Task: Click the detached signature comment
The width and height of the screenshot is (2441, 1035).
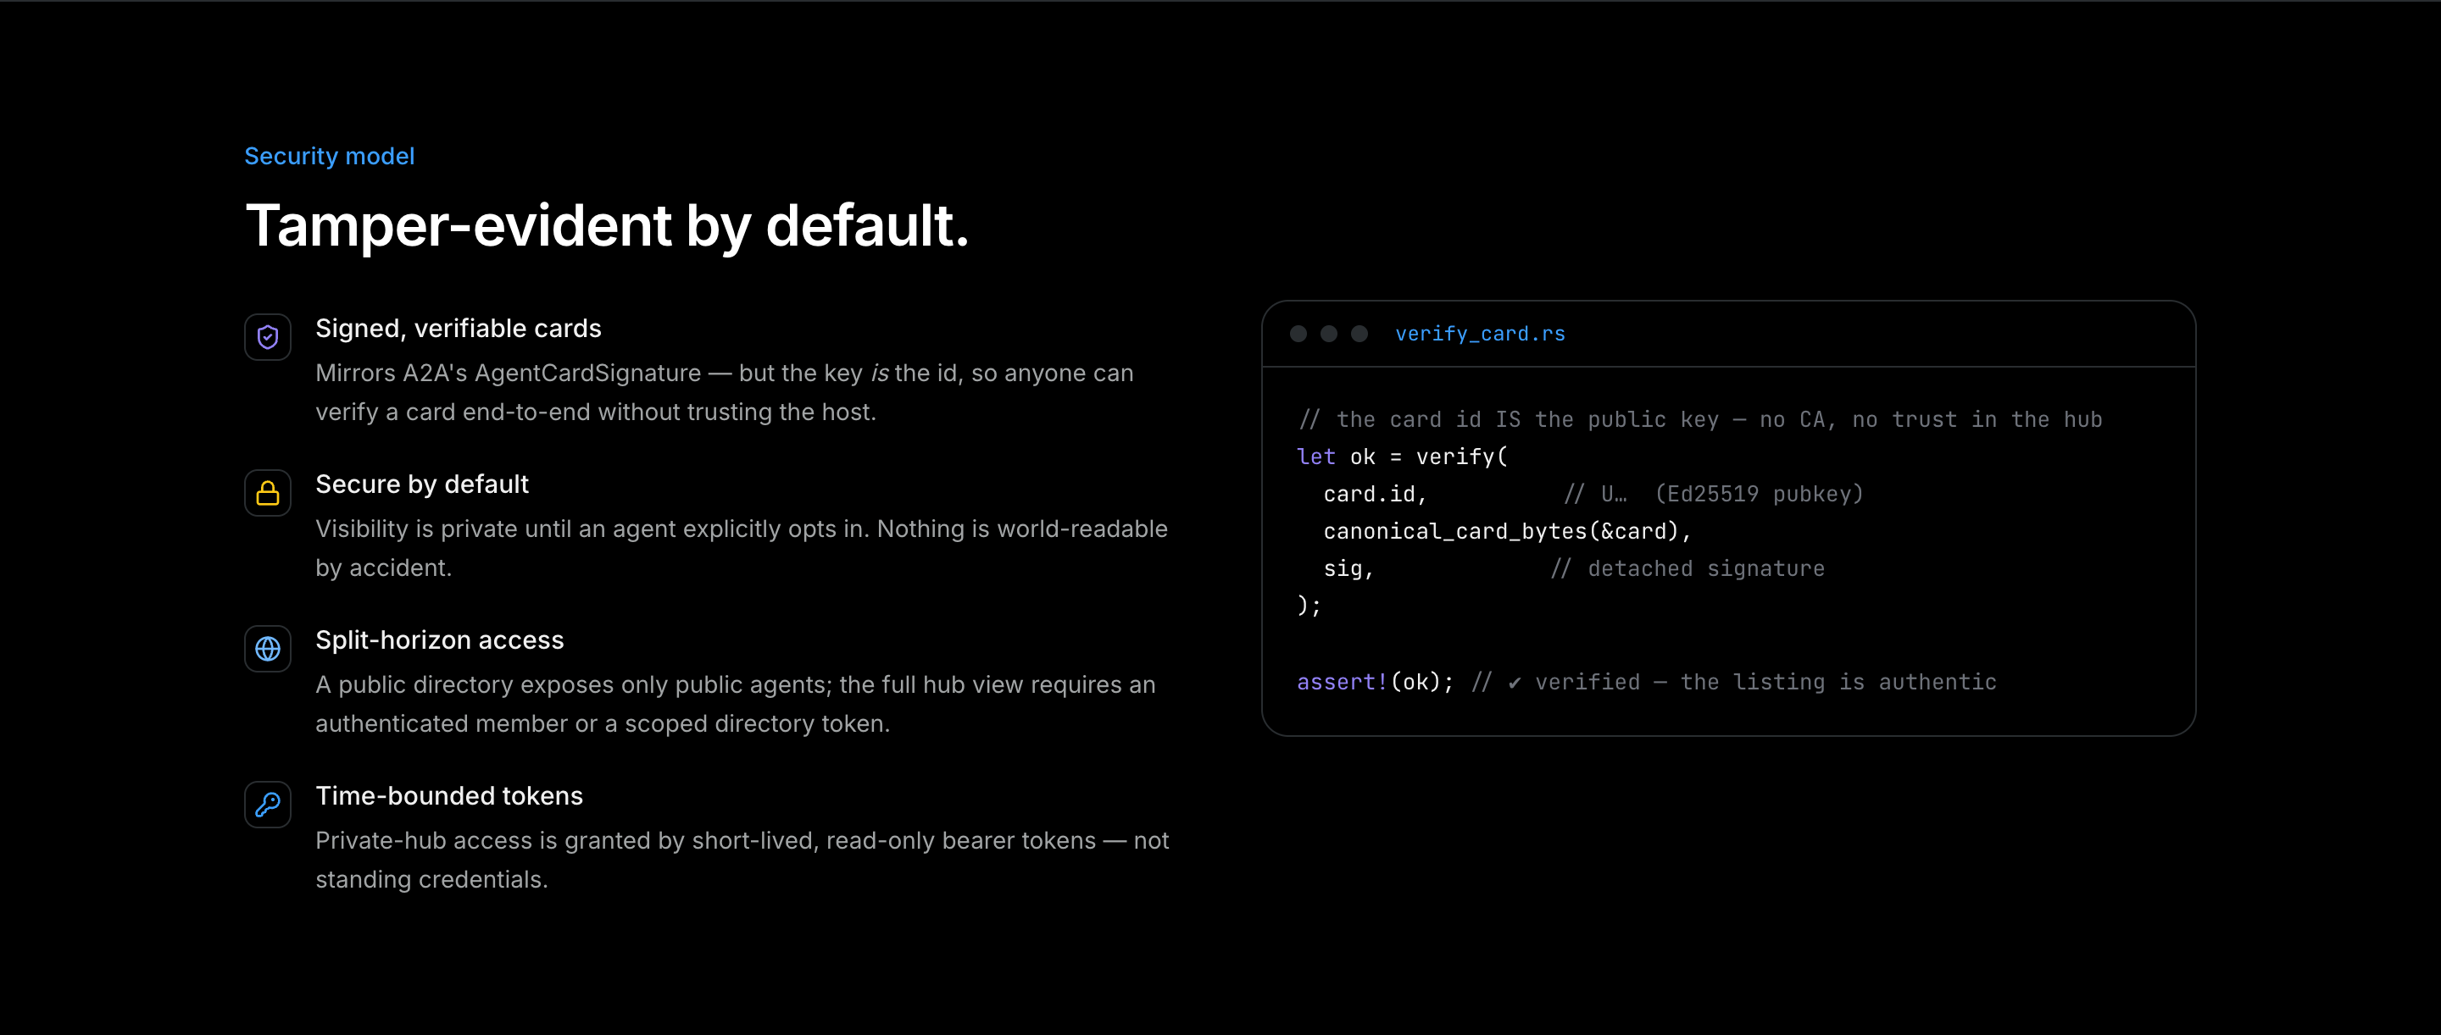Action: coord(1688,569)
